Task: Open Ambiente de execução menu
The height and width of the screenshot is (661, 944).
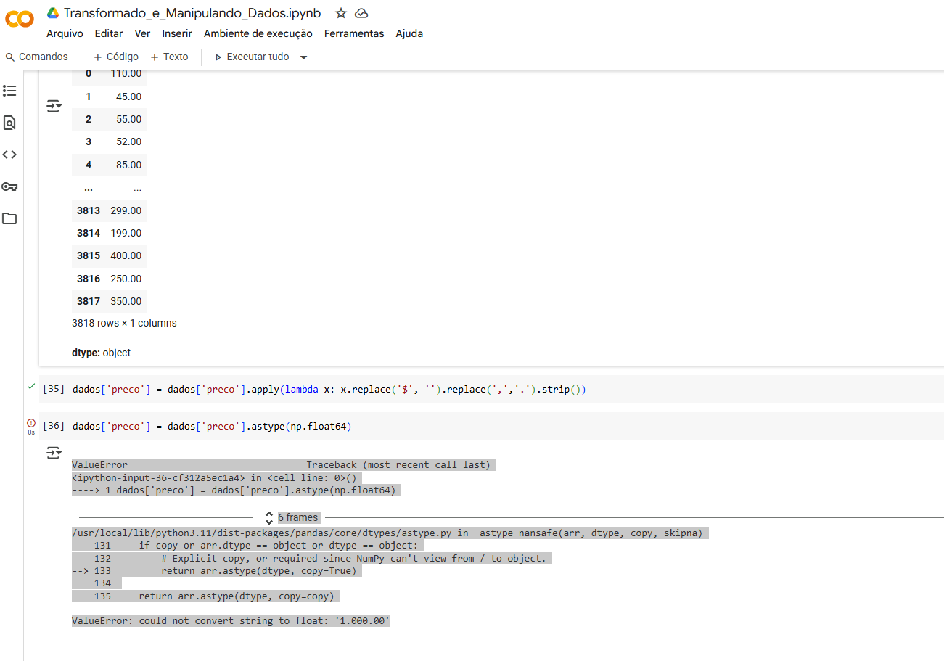Action: click(258, 33)
